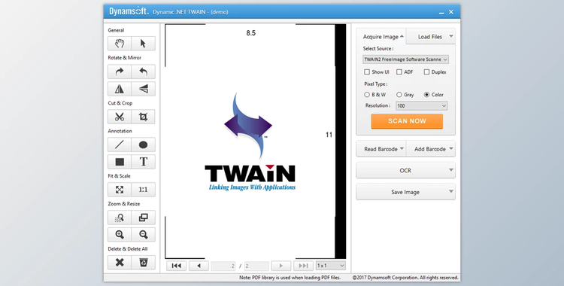564x286 pixels.
Task: Click the total page count field
Action: pos(256,266)
